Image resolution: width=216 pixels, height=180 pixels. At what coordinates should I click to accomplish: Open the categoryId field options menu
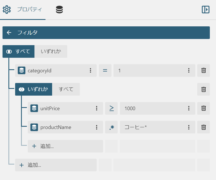[90, 70]
